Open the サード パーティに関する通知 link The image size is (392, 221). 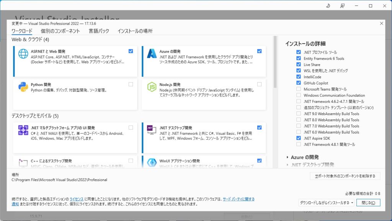(238, 199)
